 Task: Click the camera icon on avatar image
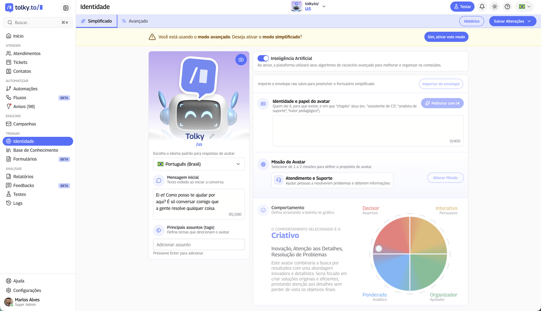click(241, 60)
